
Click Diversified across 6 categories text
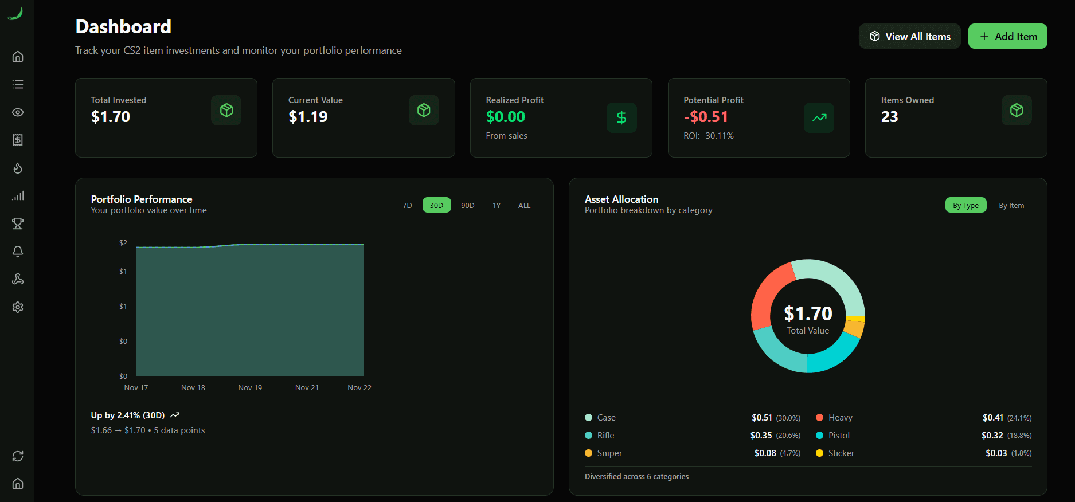[636, 477]
